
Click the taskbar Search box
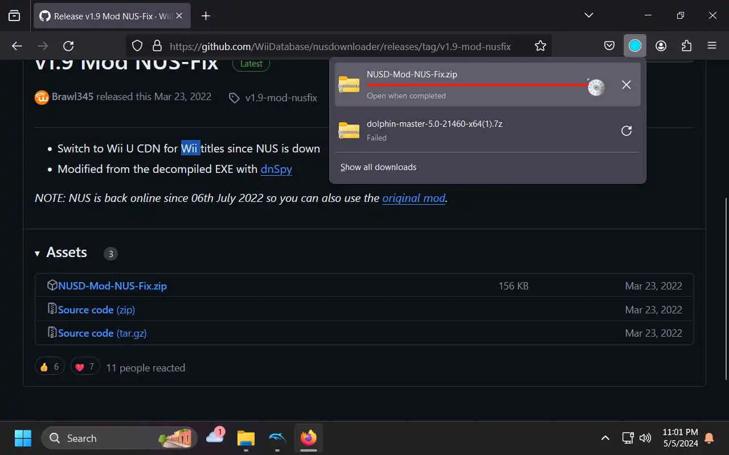120,438
